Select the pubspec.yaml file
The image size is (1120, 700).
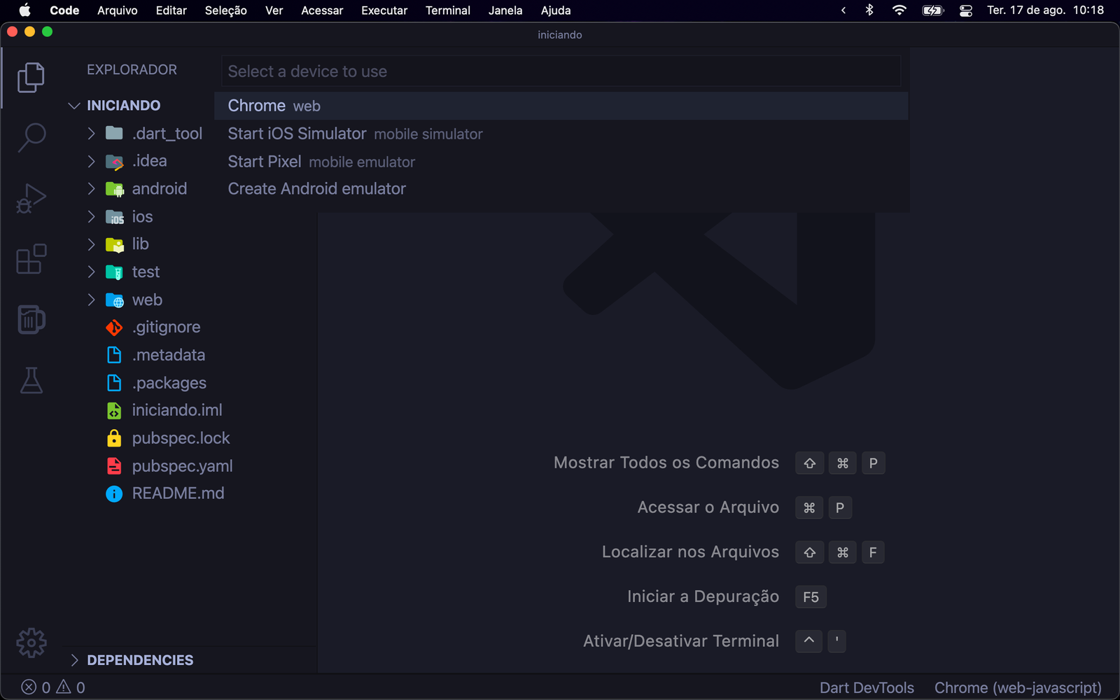pos(181,465)
